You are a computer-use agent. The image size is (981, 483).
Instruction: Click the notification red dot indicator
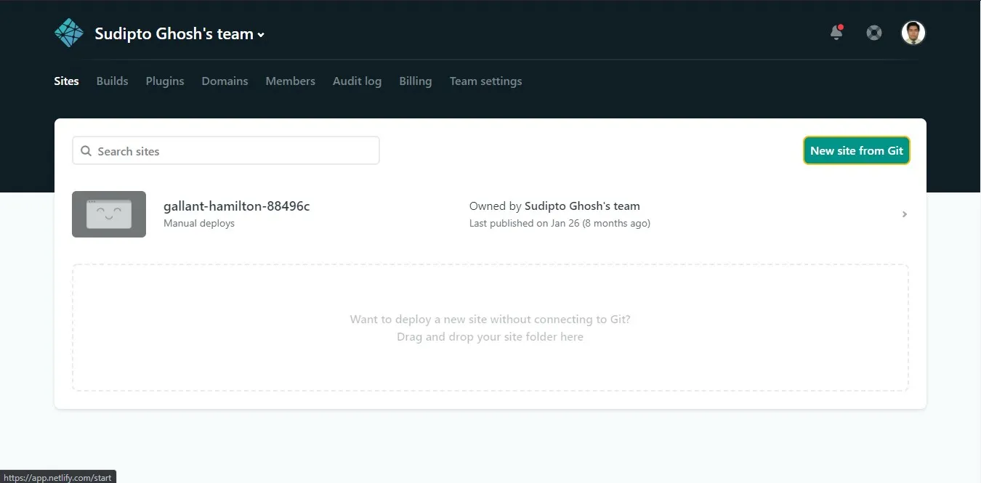pos(840,26)
